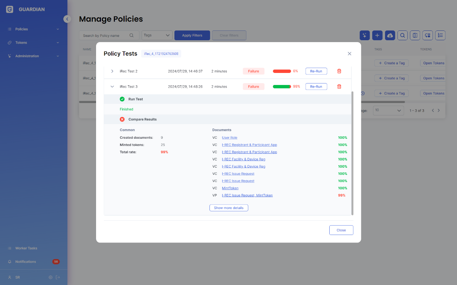457x285 pixels.
Task: Collapse the sidebar with the arrow icon
Action: coord(67,19)
